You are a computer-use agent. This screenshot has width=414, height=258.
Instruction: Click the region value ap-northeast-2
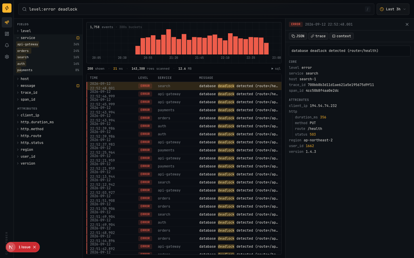[x=318, y=140]
